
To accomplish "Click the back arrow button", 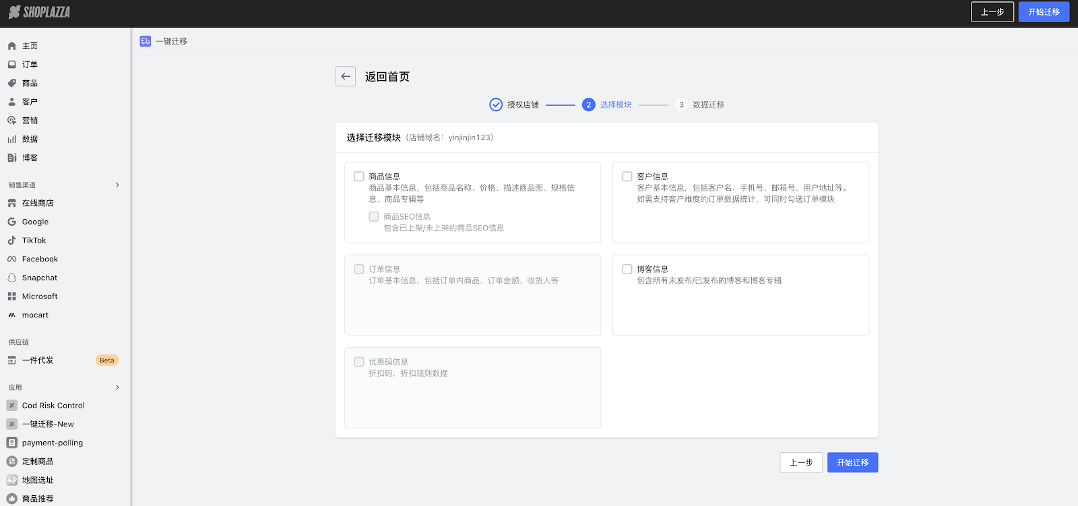I will pos(346,76).
